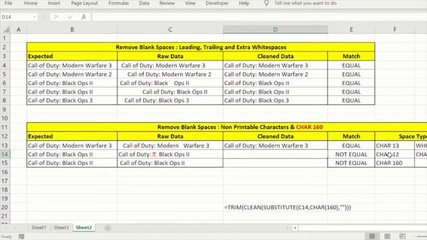Click horizontal scrollbar left arrow
Screen dimensions: 427x240
click(295, 228)
